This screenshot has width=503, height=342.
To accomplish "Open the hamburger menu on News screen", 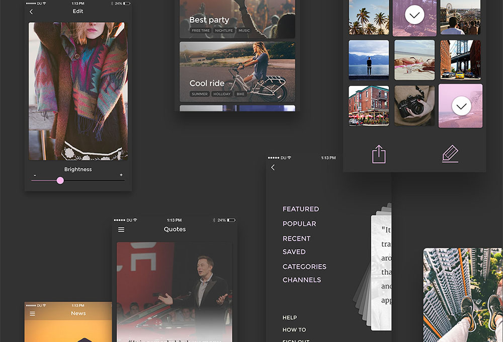I will coord(32,314).
